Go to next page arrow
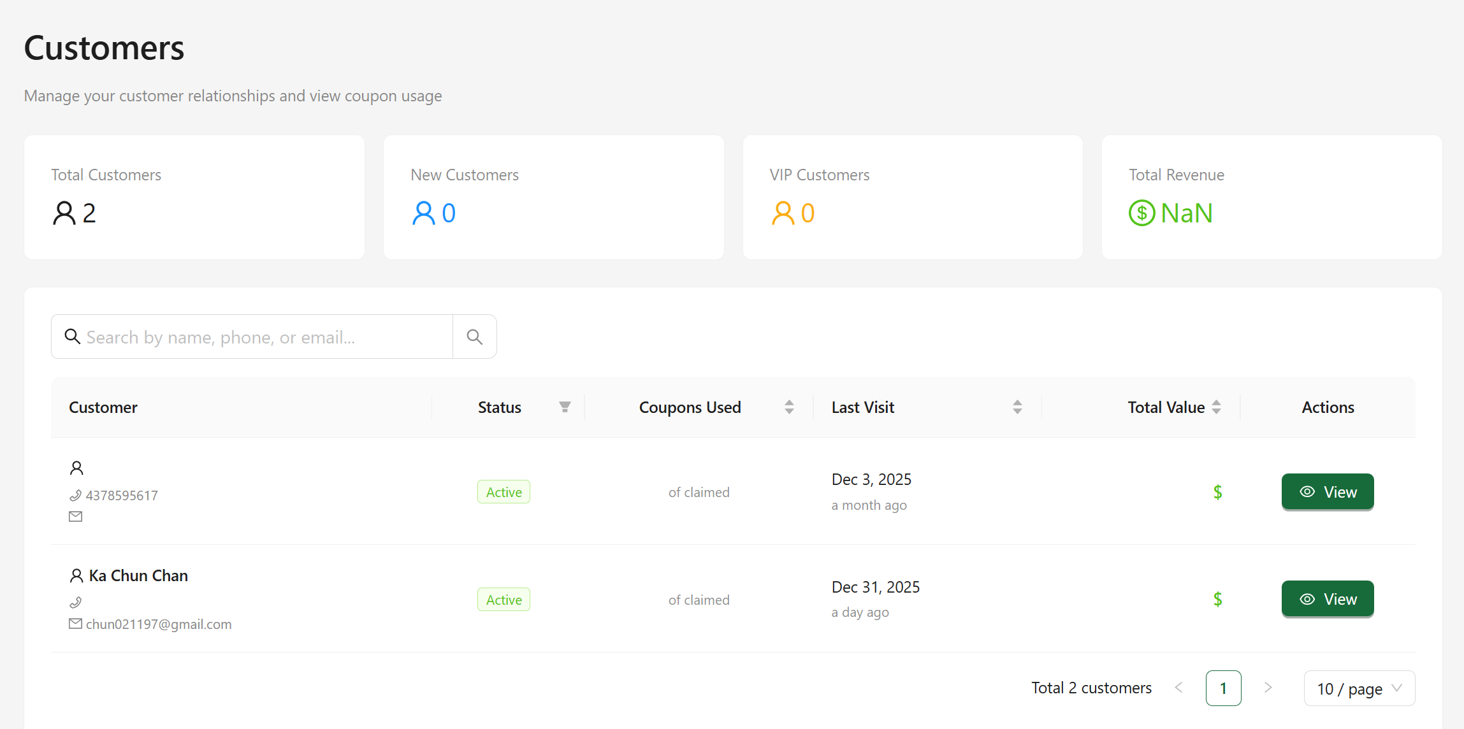1464x729 pixels. click(1268, 688)
